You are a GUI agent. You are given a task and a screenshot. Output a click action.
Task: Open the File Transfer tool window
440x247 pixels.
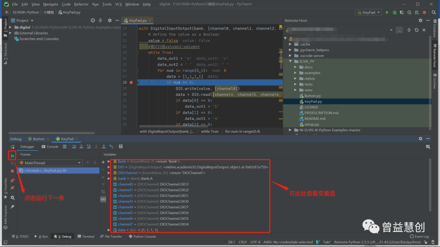pyautogui.click(x=111, y=236)
